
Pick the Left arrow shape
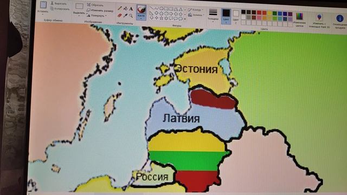pos(176,14)
